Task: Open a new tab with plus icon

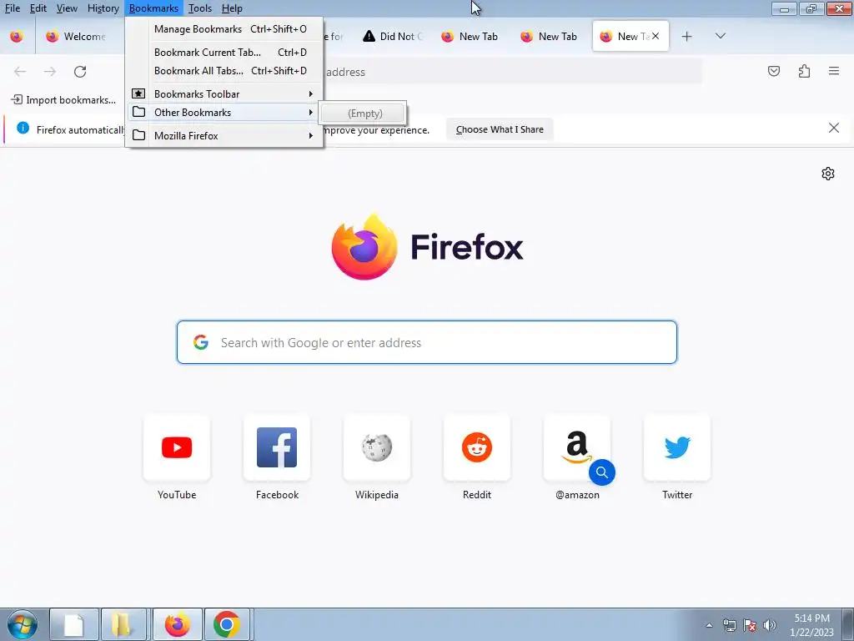Action: tap(687, 36)
